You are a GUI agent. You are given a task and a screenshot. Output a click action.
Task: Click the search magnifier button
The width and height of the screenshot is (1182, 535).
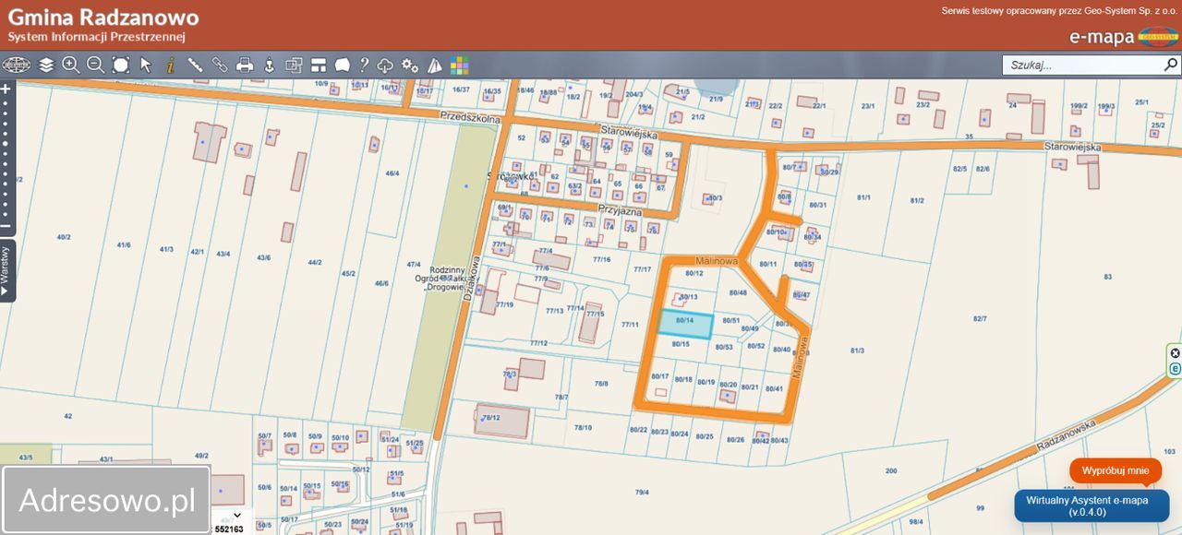coord(1171,65)
